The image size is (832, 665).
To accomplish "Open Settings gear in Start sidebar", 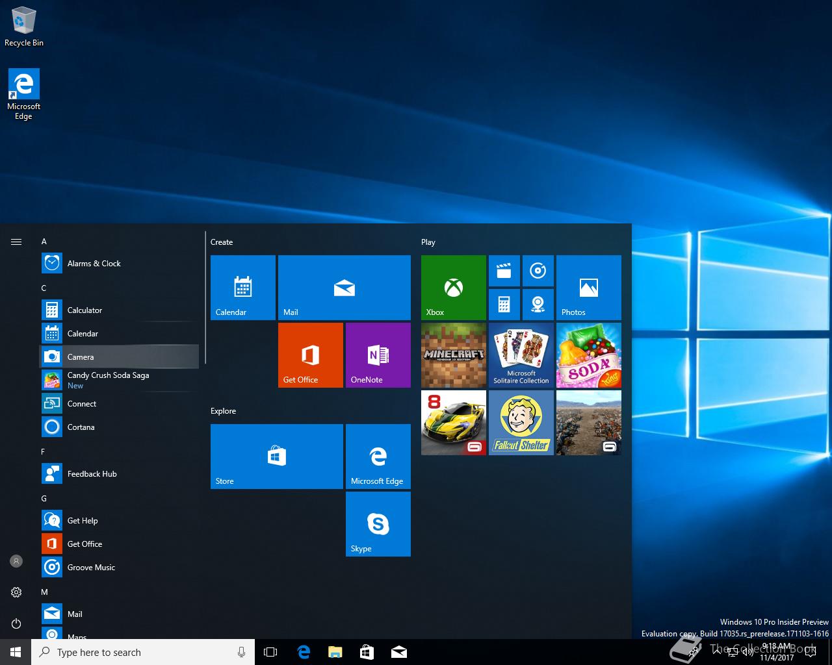I will pyautogui.click(x=16, y=592).
